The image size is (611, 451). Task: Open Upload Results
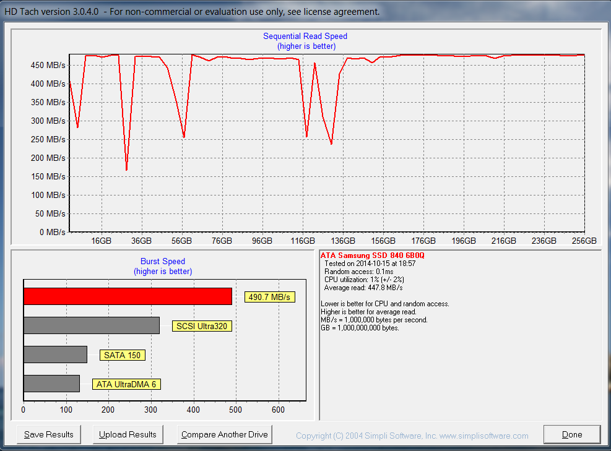point(128,434)
